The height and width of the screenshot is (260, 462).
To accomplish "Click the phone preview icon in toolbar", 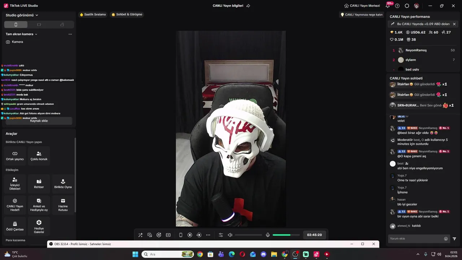I will pos(180,235).
